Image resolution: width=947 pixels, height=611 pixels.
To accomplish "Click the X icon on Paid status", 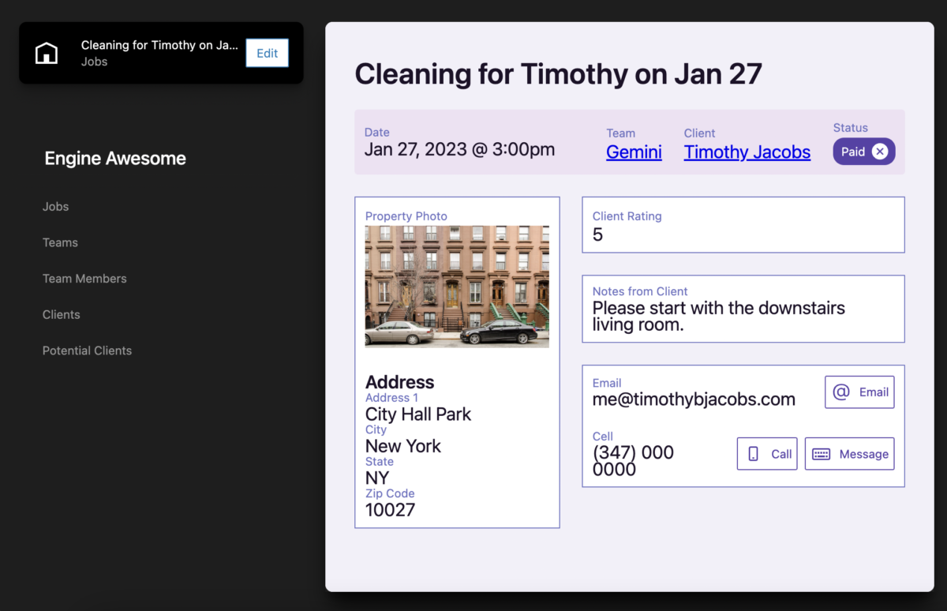I will coord(880,152).
